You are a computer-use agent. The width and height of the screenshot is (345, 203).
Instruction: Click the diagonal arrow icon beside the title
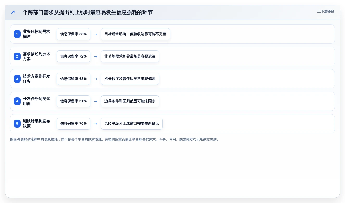coord(13,12)
